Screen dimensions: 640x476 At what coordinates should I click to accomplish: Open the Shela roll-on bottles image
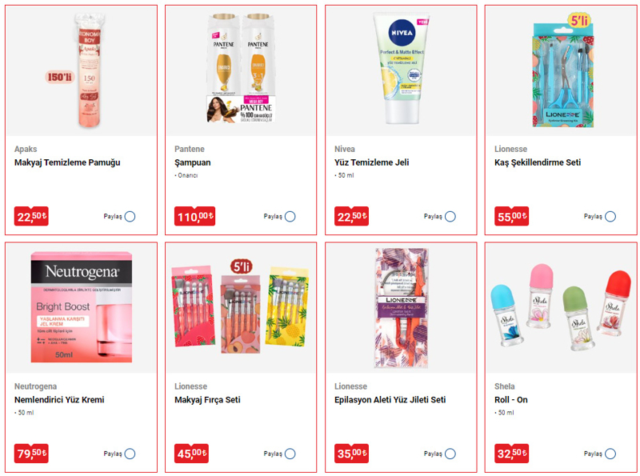click(562, 307)
